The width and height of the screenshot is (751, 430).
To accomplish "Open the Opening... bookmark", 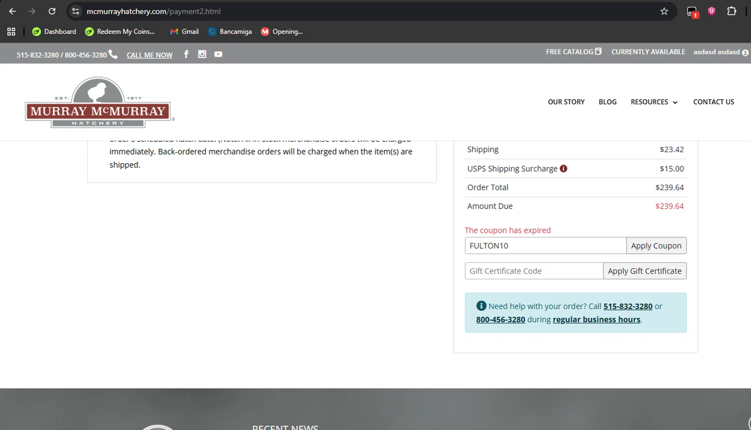I will pyautogui.click(x=282, y=32).
